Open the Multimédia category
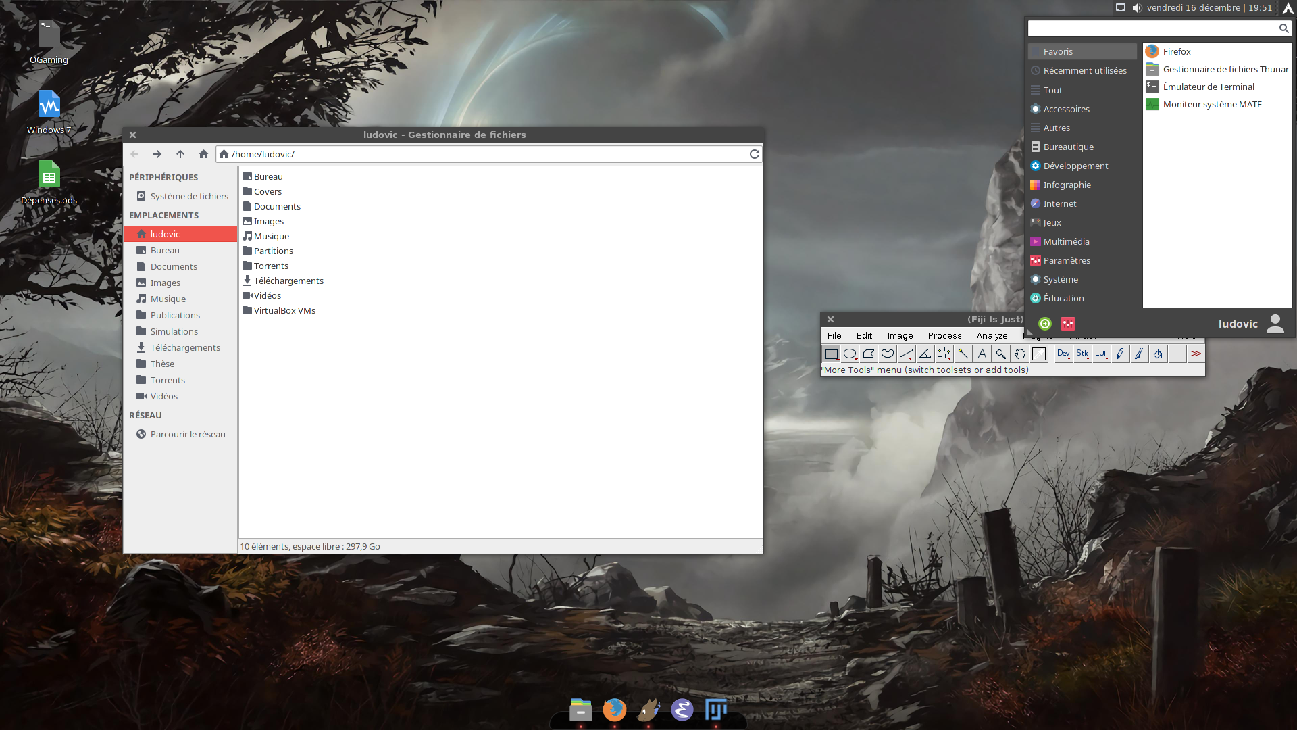Screen dimensions: 1297x730 (x=1083, y=241)
